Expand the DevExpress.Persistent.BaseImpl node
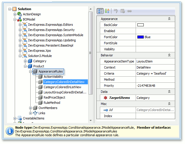This screenshot has width=185, height=144. point(20,45)
